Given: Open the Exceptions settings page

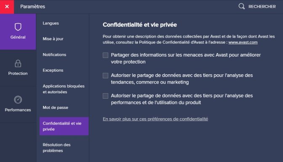Looking at the screenshot, I should (x=53, y=70).
